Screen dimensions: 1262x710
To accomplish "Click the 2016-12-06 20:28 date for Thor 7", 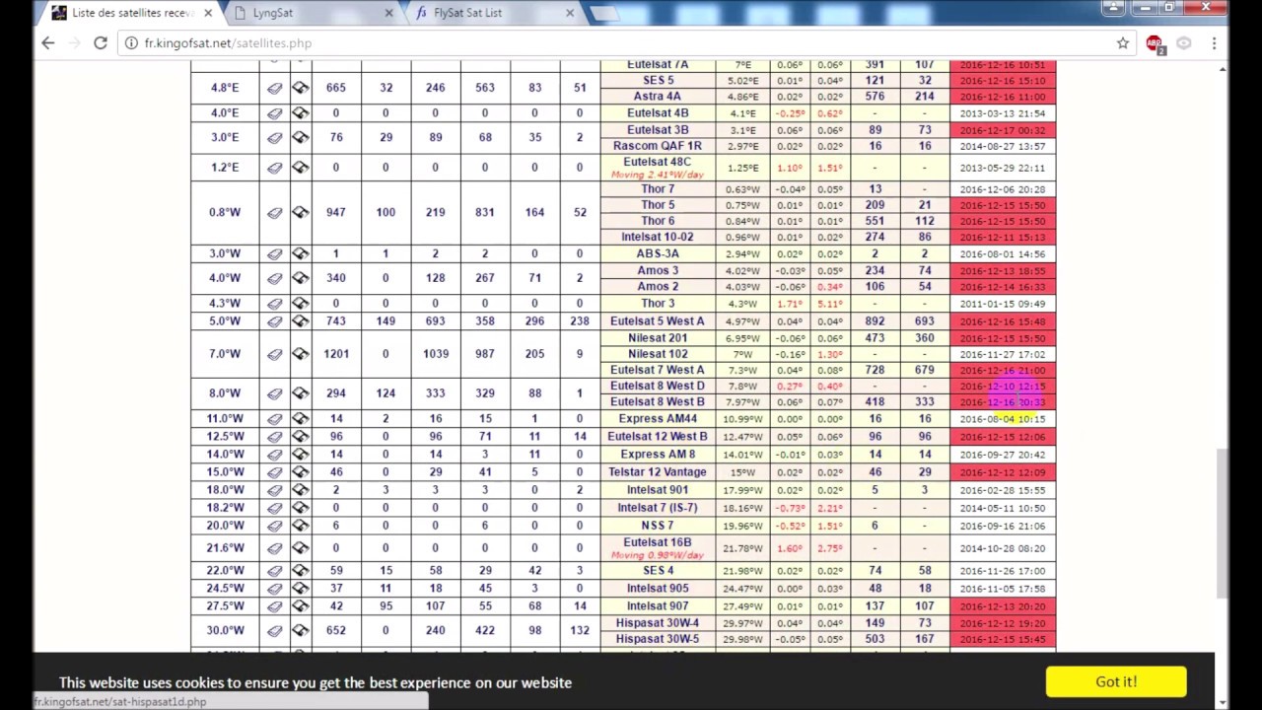I will (1003, 189).
